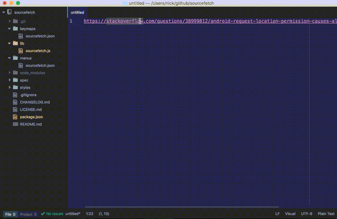Screen dimensions: 337x219
Task: Expand the styles folder arrow
Action: pos(9,87)
